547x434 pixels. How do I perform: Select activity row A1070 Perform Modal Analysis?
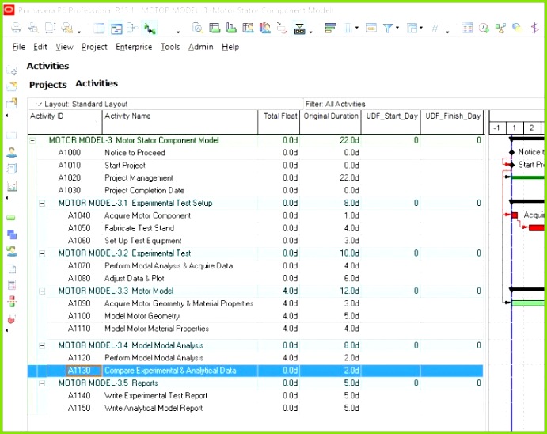[x=168, y=266]
